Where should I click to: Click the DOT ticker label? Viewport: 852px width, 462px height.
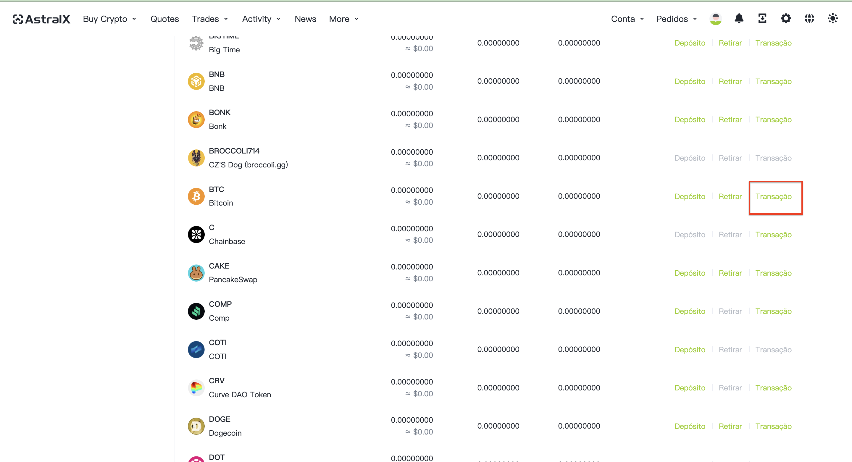coord(217,457)
